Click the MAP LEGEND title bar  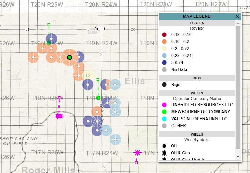click(197, 16)
